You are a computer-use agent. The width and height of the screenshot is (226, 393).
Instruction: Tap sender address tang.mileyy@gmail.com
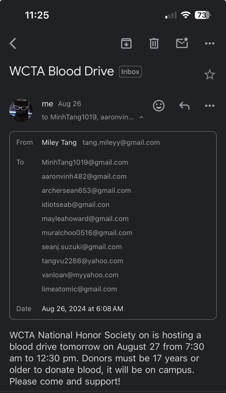click(121, 142)
